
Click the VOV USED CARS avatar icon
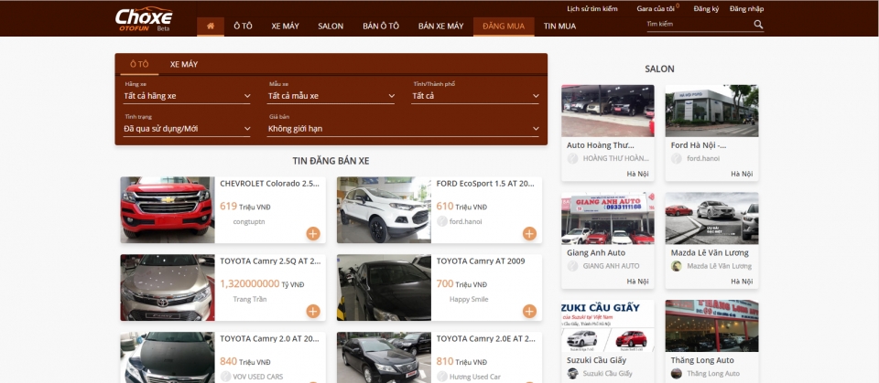[225, 377]
